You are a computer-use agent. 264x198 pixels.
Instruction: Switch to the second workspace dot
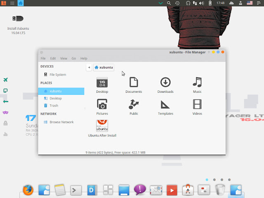point(214,180)
